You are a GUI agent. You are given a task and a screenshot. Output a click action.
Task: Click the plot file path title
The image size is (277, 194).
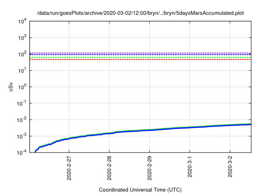(140, 13)
